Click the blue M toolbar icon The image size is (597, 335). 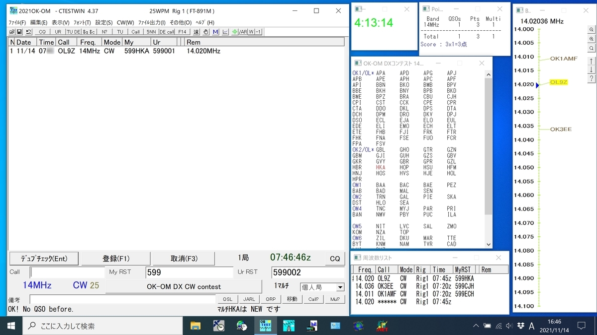pyautogui.click(x=215, y=32)
